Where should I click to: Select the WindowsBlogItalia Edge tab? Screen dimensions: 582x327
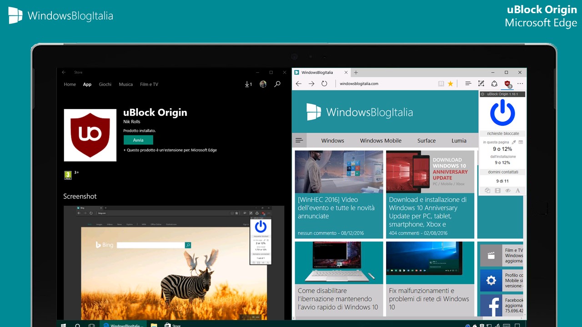321,72
